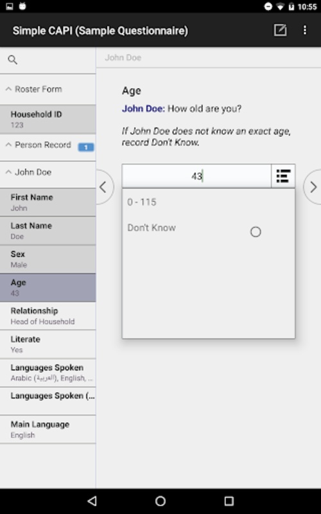Jump to Main Language question
Screen dimensions: 321x514
click(x=48, y=429)
